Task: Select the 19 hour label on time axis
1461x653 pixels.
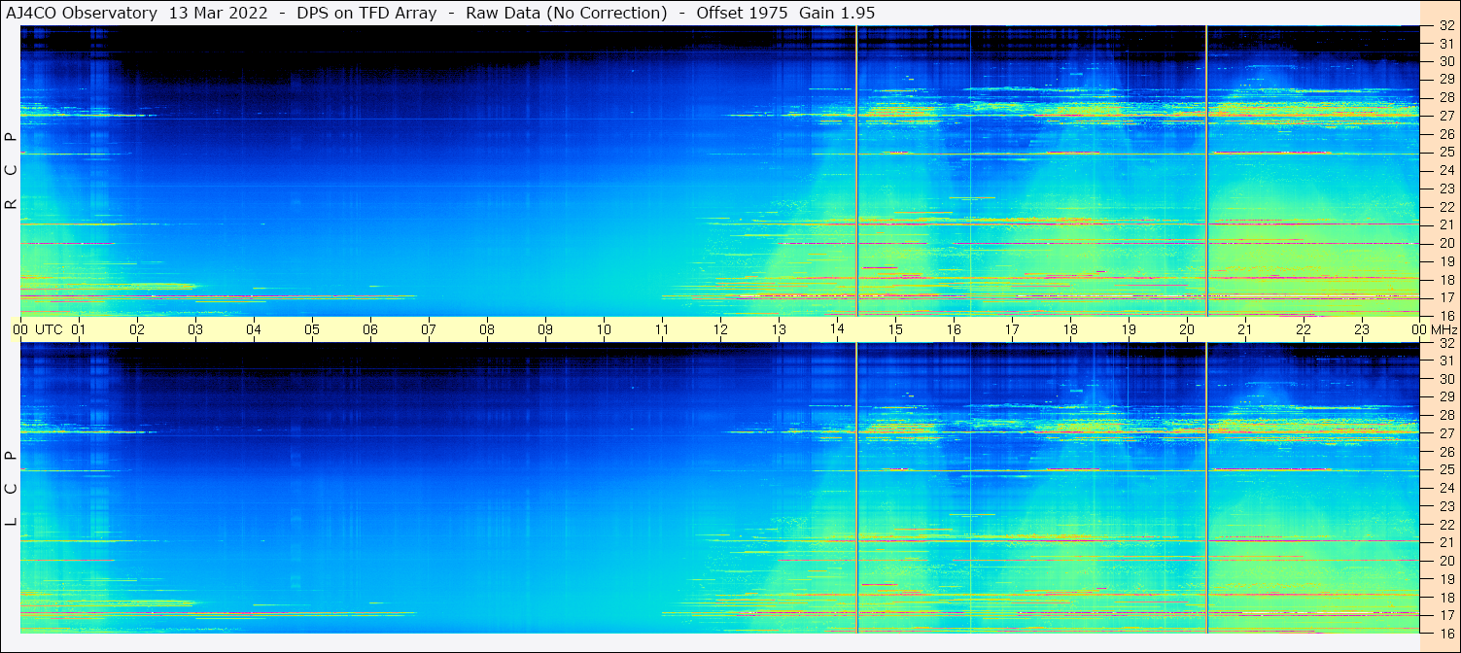Action: click(1129, 329)
